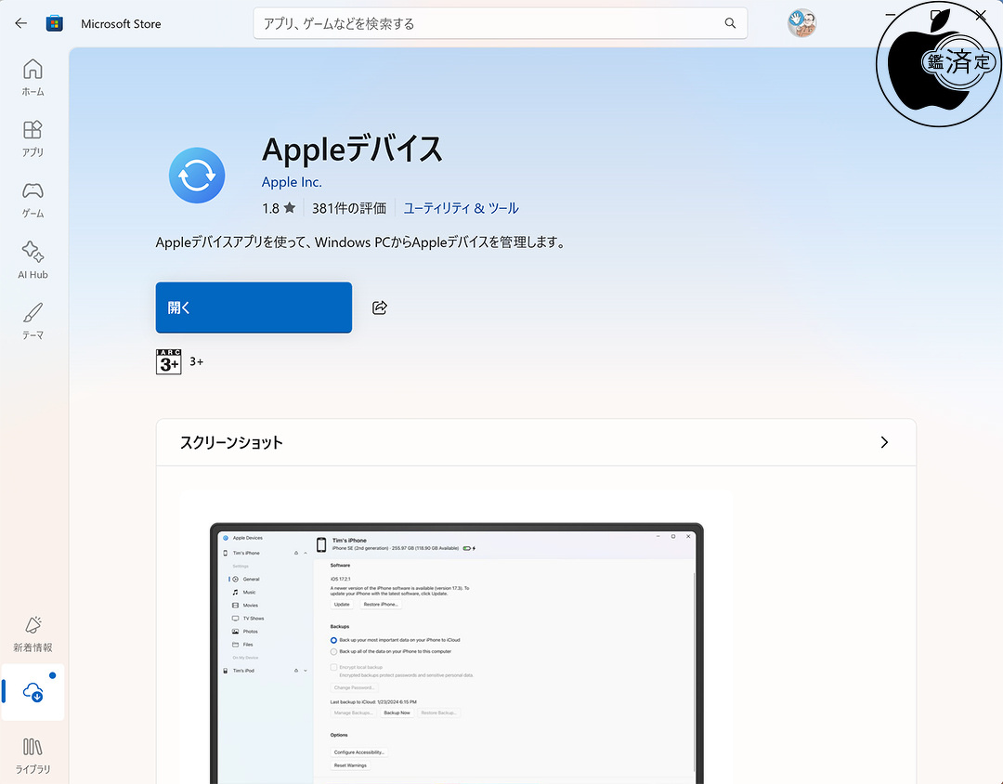Open AI Hub in the sidebar
The width and height of the screenshot is (1003, 784).
click(x=33, y=260)
